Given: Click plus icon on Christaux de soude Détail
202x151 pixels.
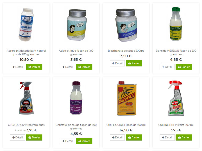Looking at the screenshot, I should (63, 141).
